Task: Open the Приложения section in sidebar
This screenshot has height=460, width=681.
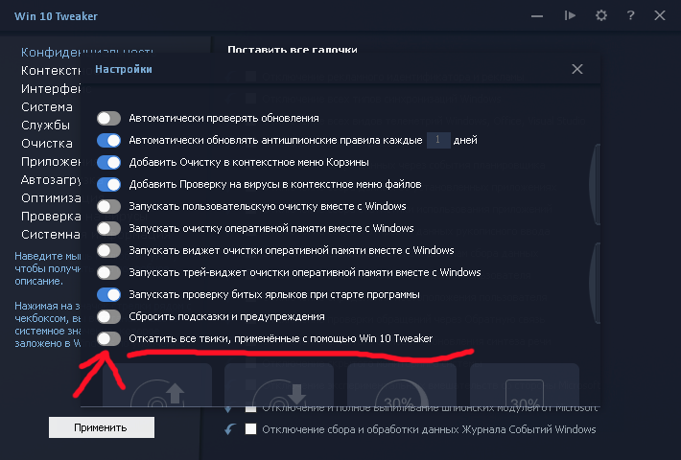Action: pyautogui.click(x=51, y=161)
